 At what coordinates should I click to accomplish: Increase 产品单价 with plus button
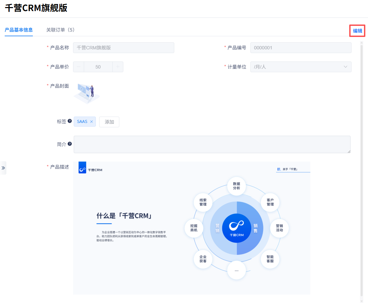pyautogui.click(x=118, y=67)
